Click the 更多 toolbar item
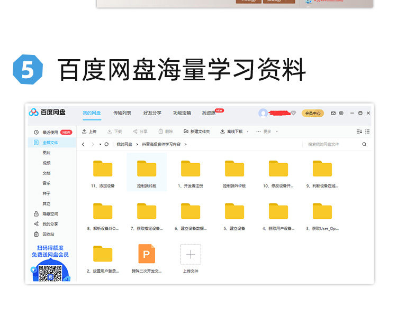Screen dimensions: 397x317 click(x=264, y=132)
